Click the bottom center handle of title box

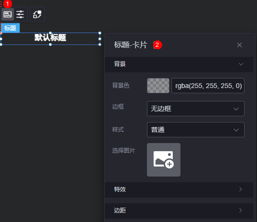tap(50, 44)
